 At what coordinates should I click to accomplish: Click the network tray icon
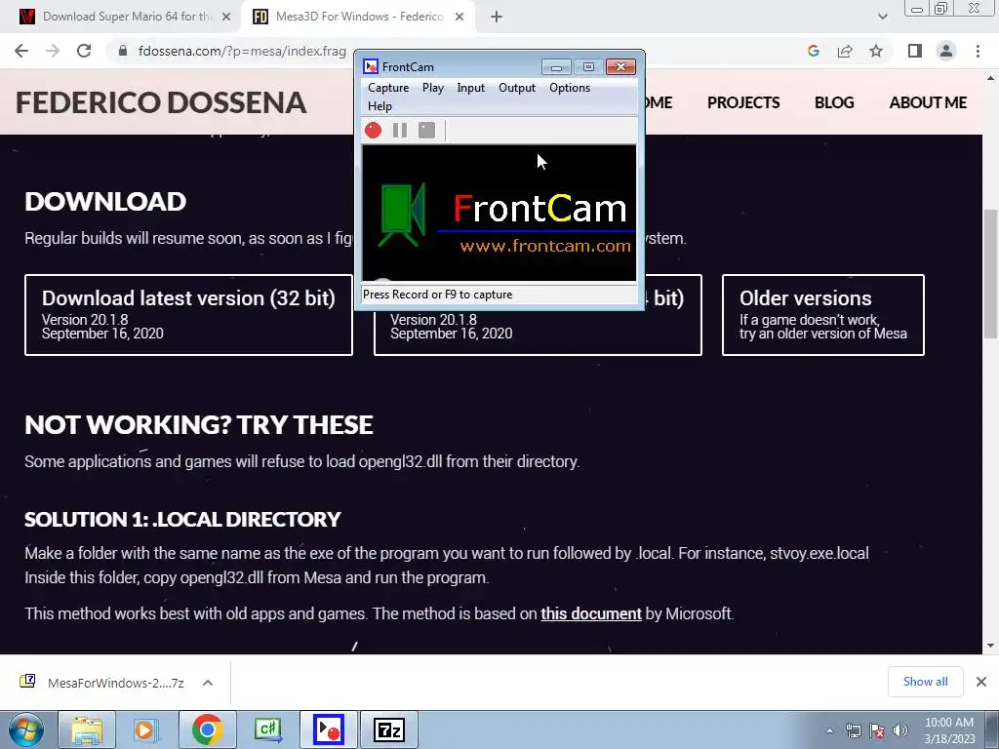[853, 730]
